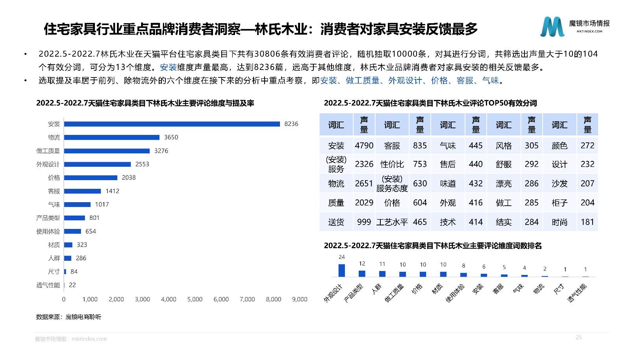Click the ranking chart axis label 透气性能
The image size is (630, 354).
(x=577, y=293)
